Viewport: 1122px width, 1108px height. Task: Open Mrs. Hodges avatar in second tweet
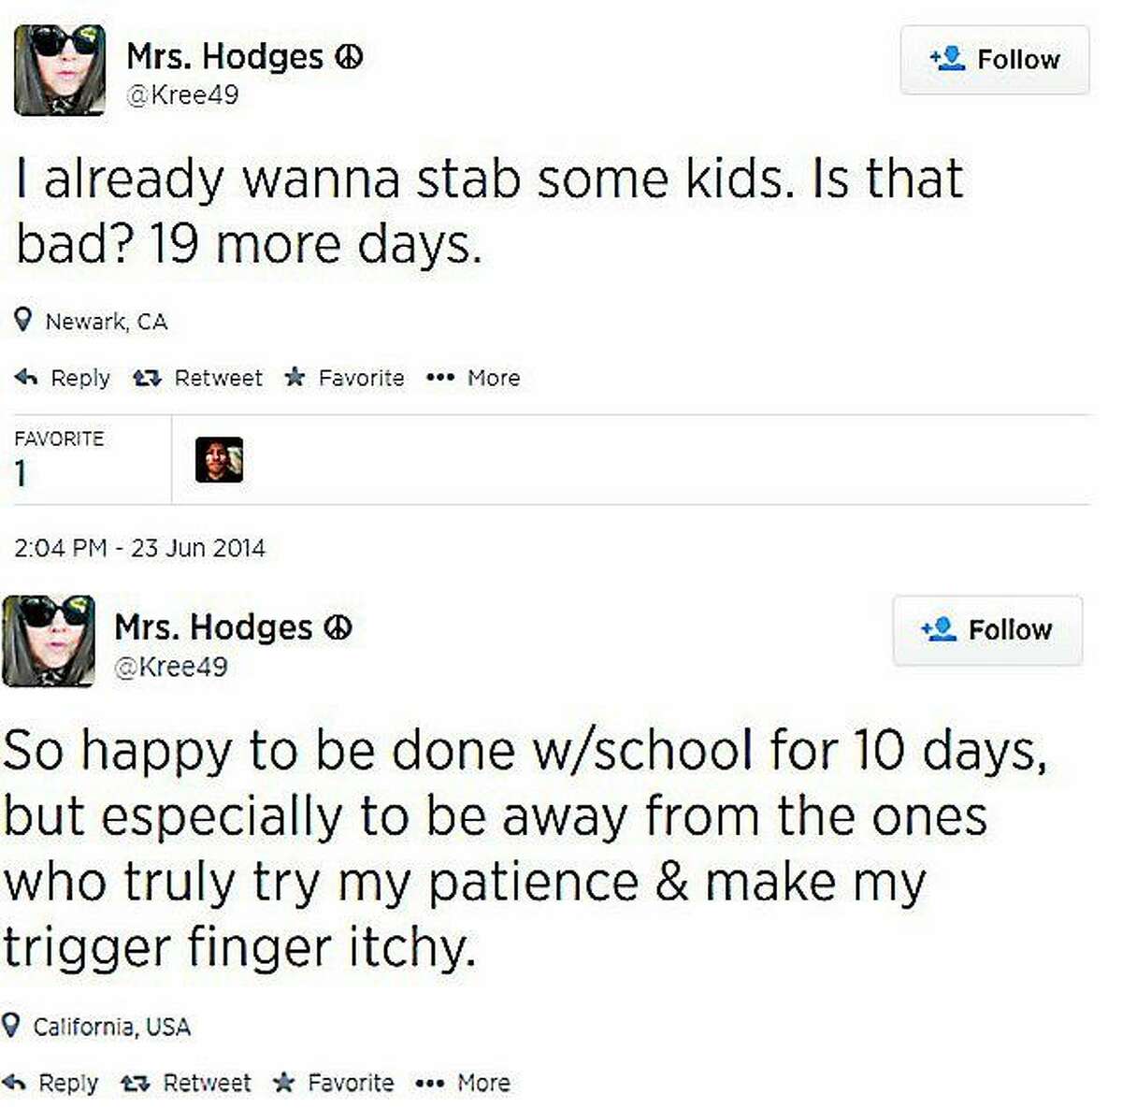coord(49,640)
